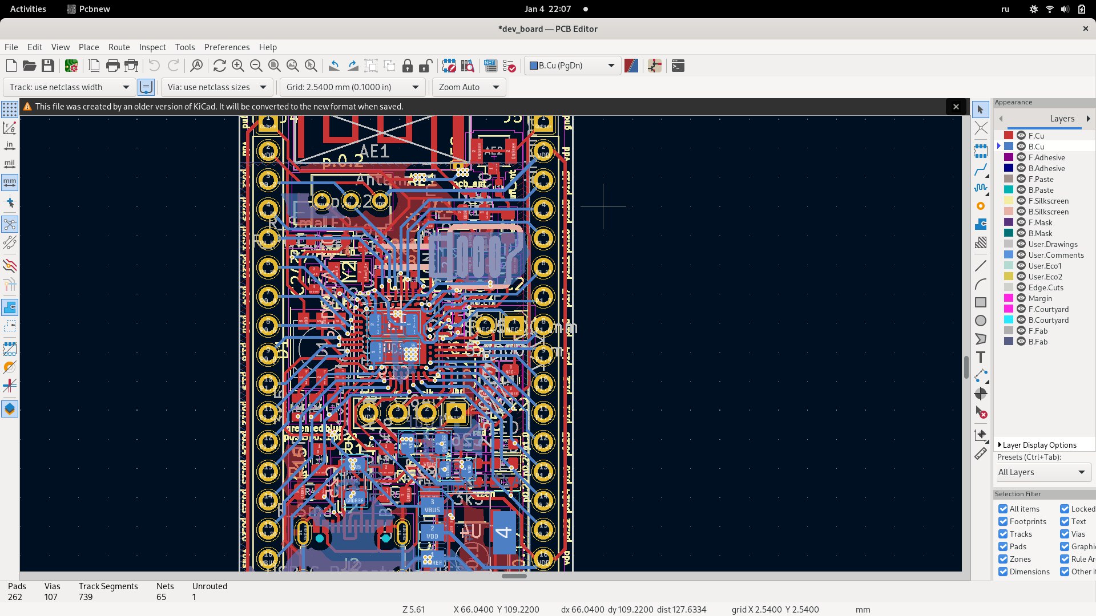This screenshot has width=1096, height=616.
Task: Click the Print icon in toolbar
Action: [x=113, y=66]
